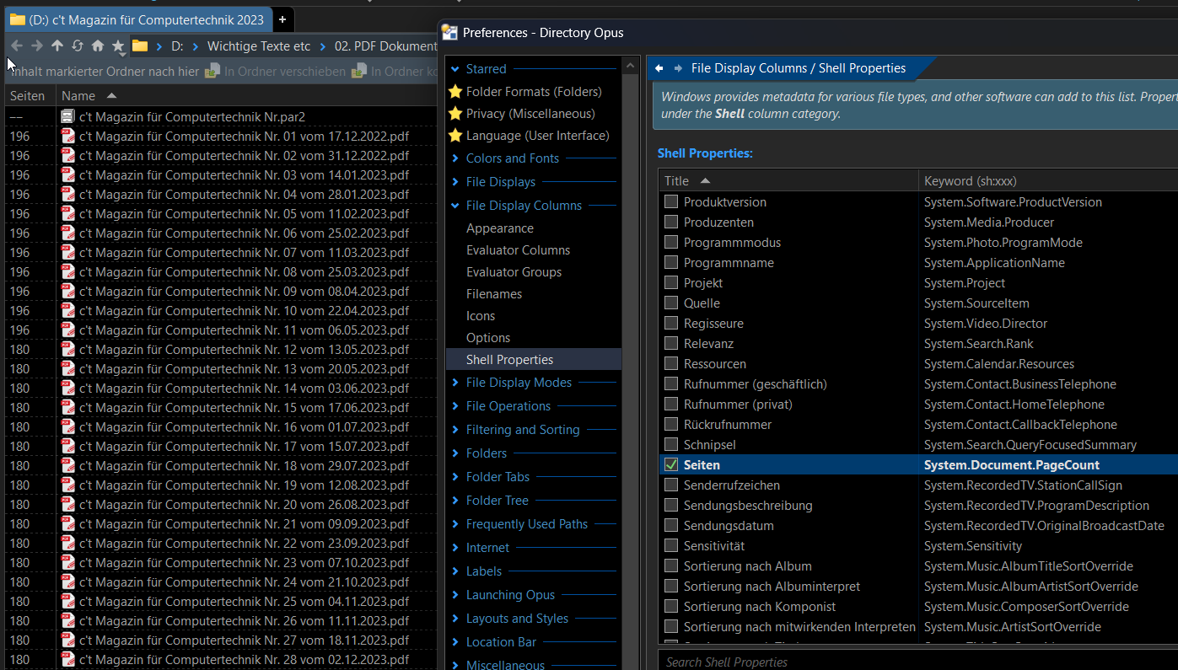Click the sort arrow in Name header

111,95
